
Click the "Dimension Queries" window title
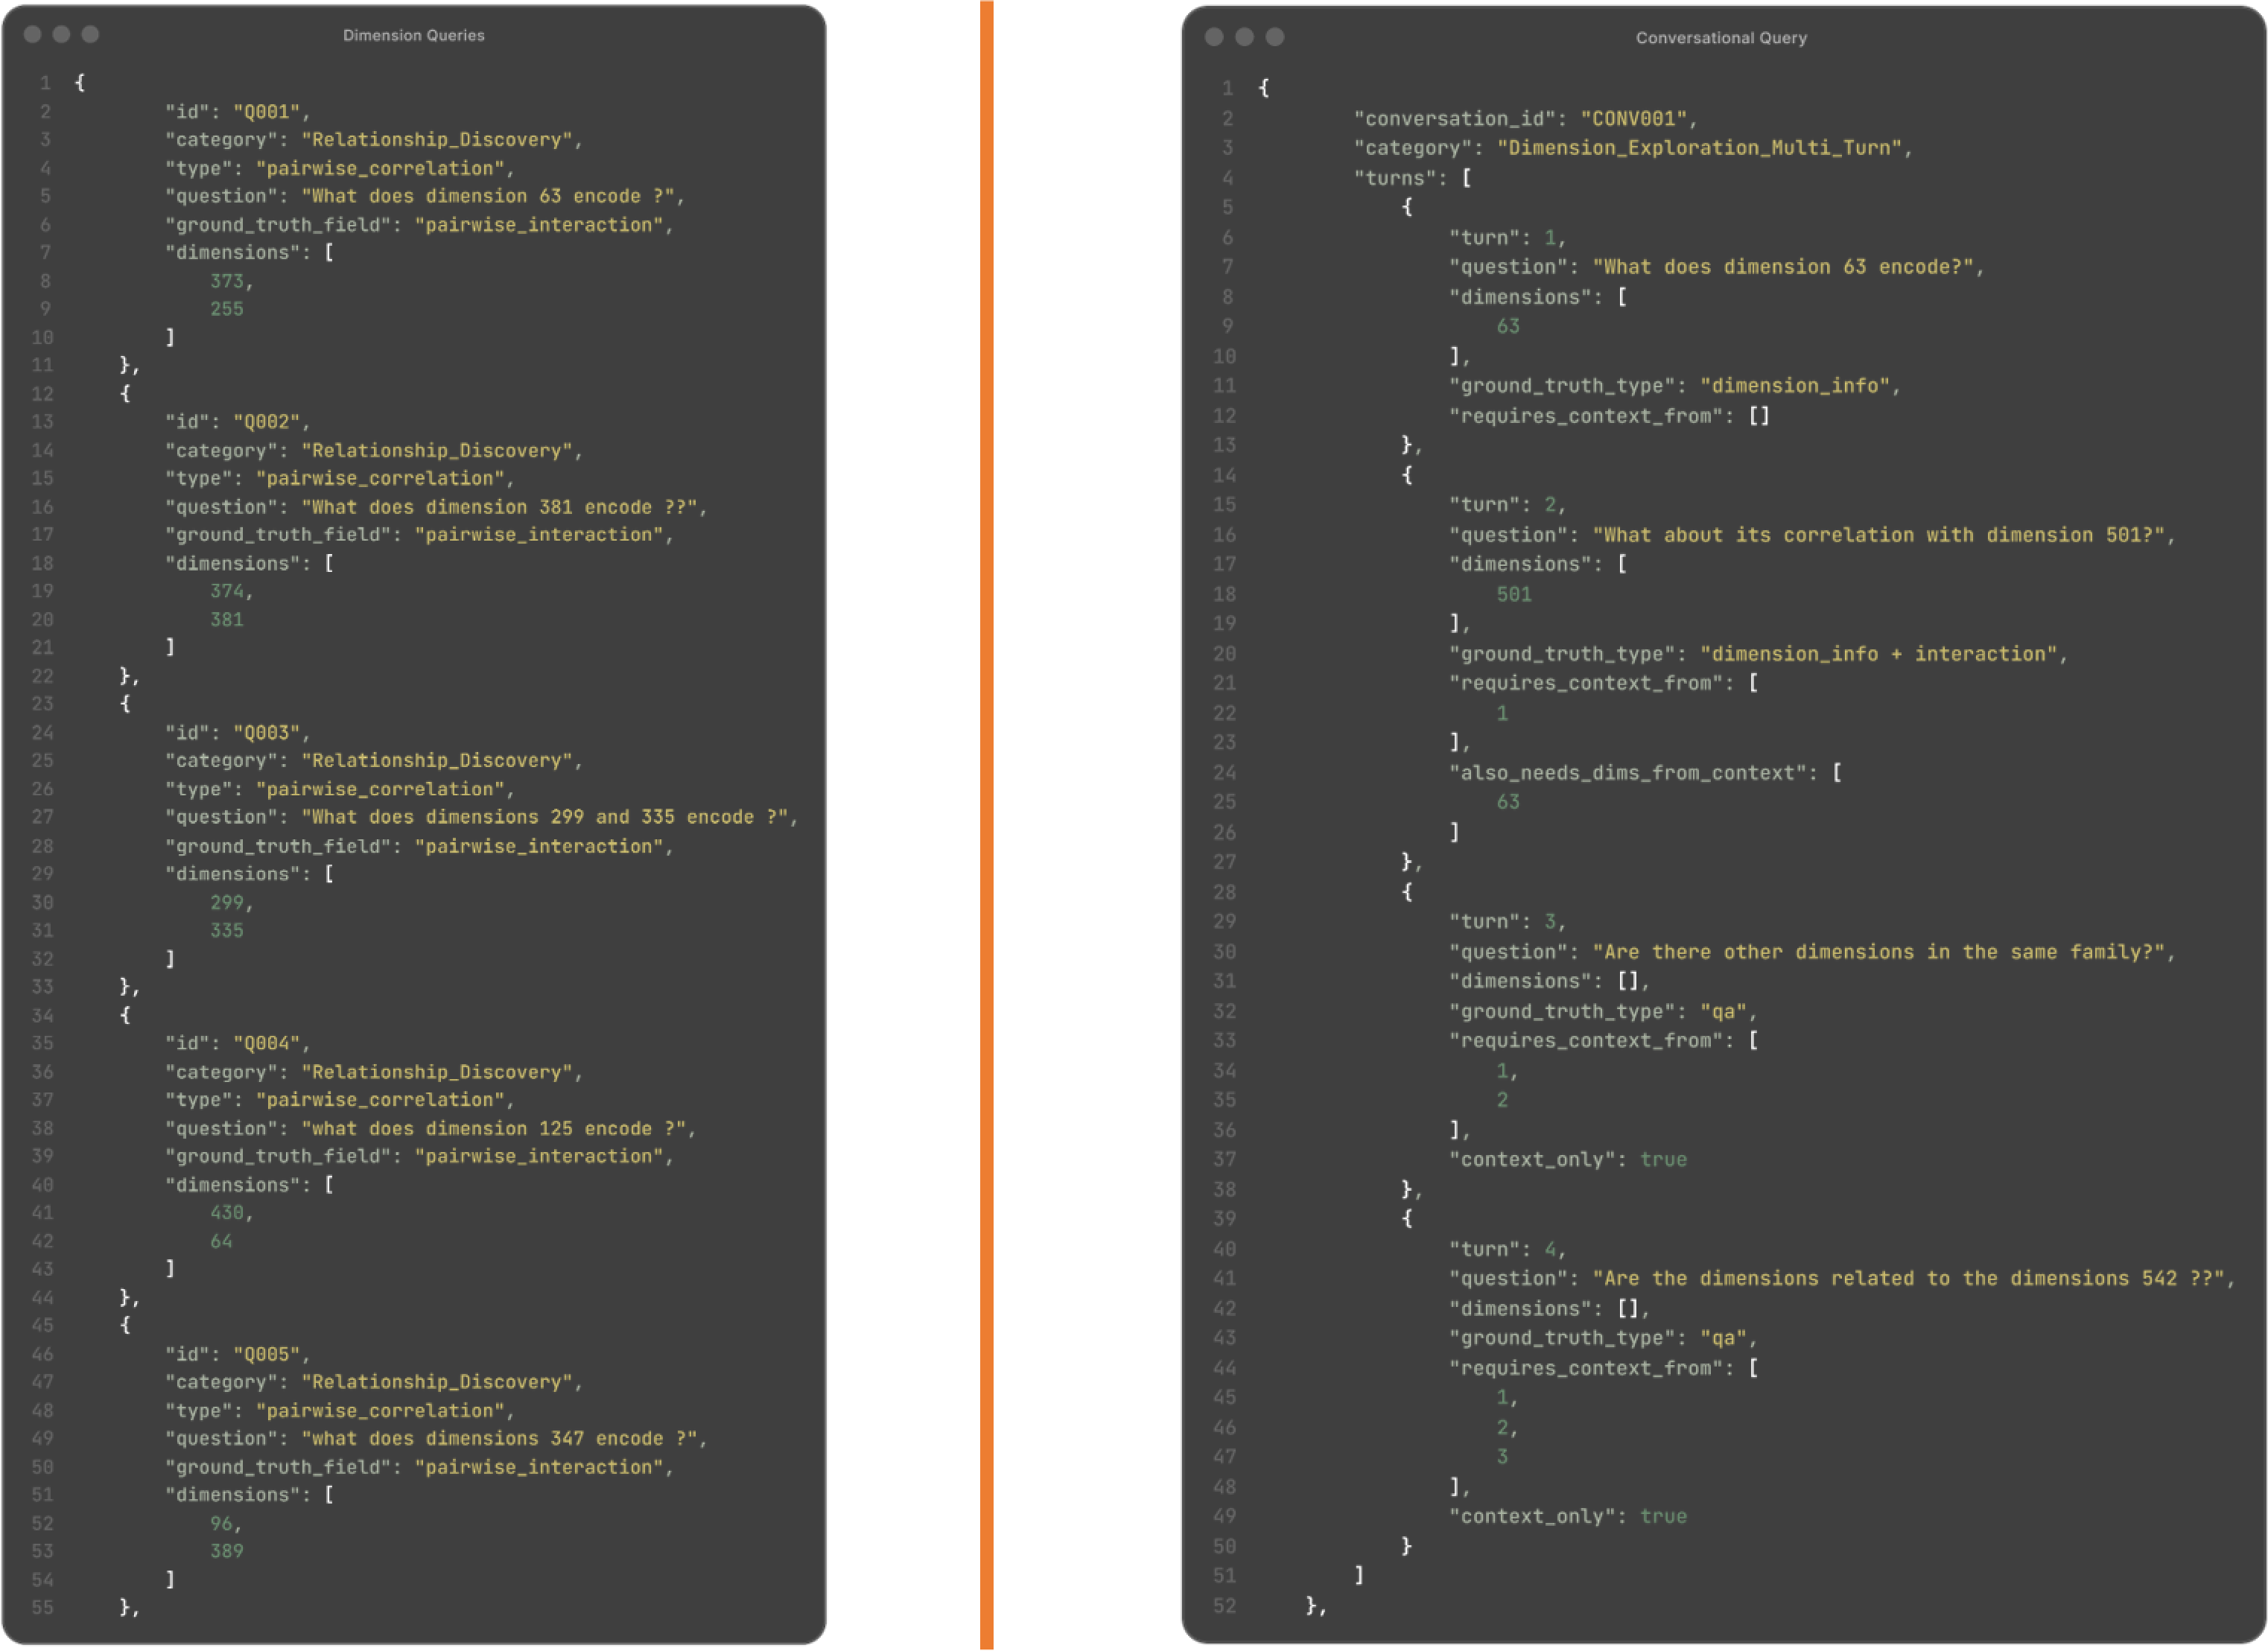(414, 35)
